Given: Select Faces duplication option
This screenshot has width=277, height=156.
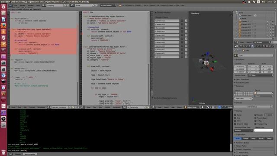Looking at the screenshot, I should [261, 139].
